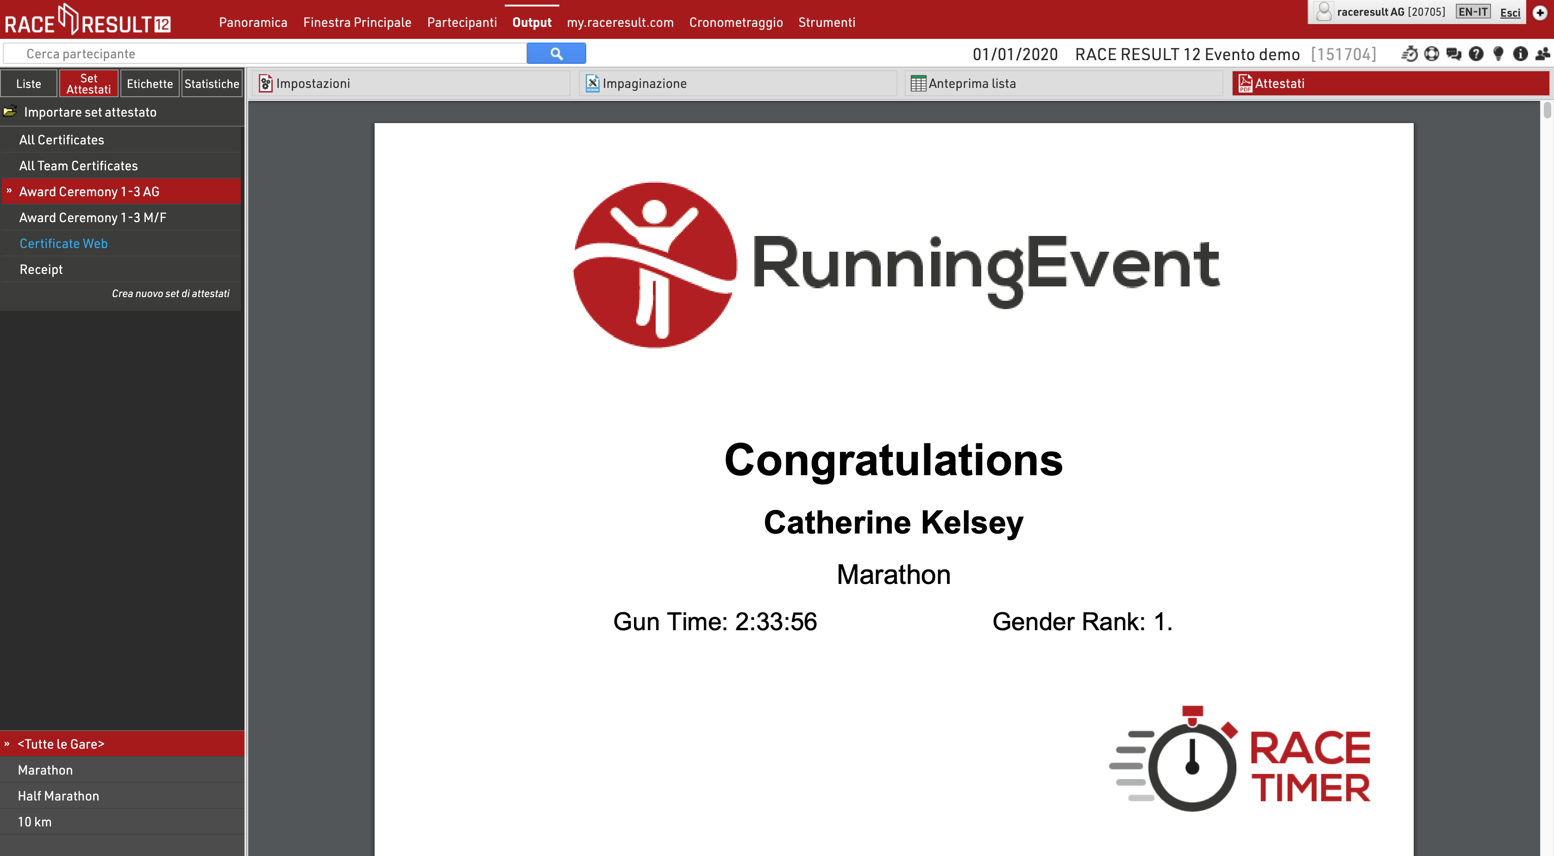Click the EN-IT language button
Screen dimensions: 1554x856
click(1473, 12)
